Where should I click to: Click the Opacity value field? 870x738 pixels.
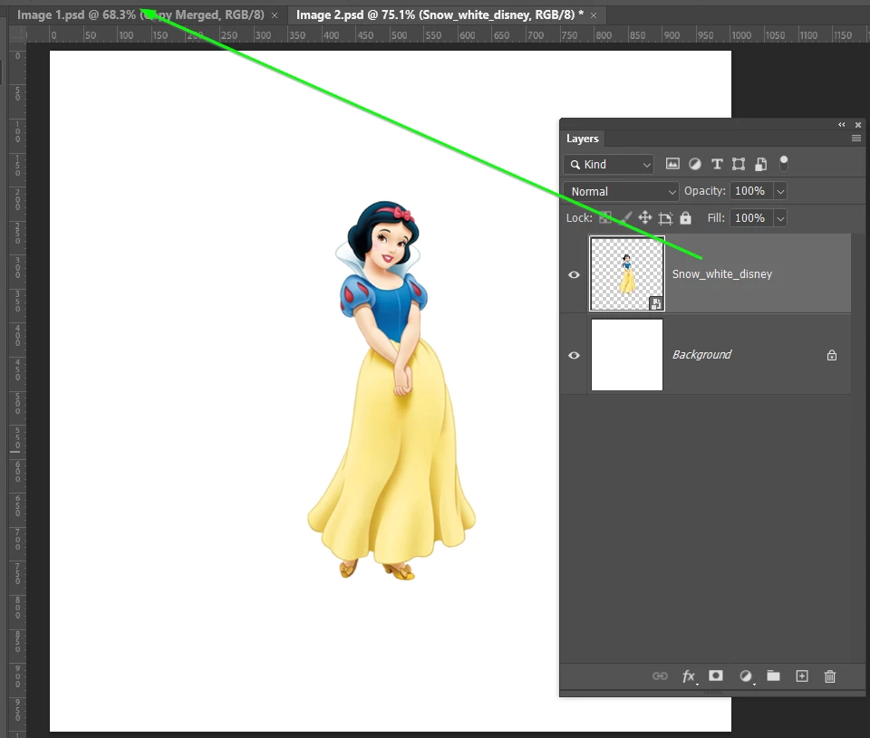coord(750,191)
